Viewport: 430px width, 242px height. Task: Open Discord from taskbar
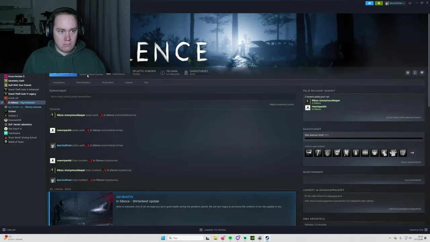coord(238,238)
